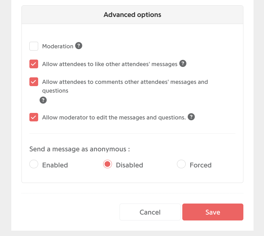Click help icon for liking attendees' messages
The image size is (264, 236).
click(x=183, y=64)
